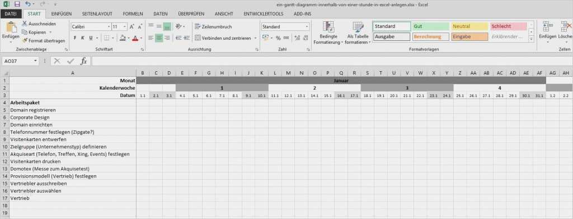Switch to the FORMELN ribbon tab

pyautogui.click(x=133, y=14)
